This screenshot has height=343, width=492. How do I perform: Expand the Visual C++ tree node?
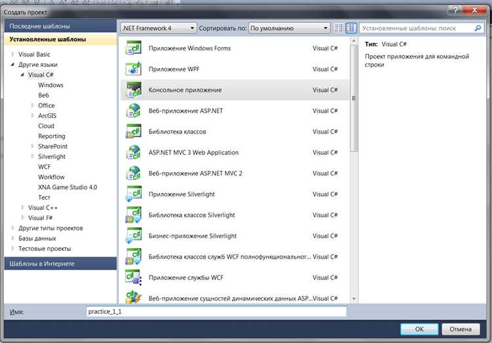(x=22, y=208)
